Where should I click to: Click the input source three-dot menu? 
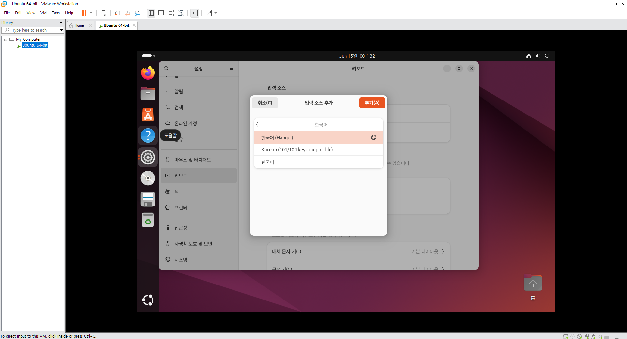tap(440, 114)
